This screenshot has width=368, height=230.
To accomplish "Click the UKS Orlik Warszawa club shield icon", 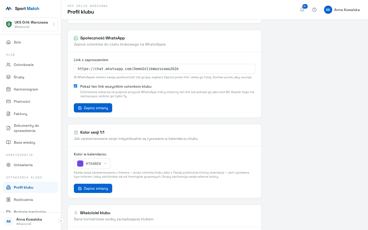I will coord(9,24).
